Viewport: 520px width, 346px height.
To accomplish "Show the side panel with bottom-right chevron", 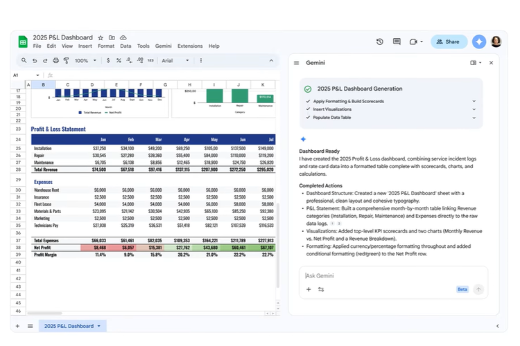I will click(x=497, y=326).
